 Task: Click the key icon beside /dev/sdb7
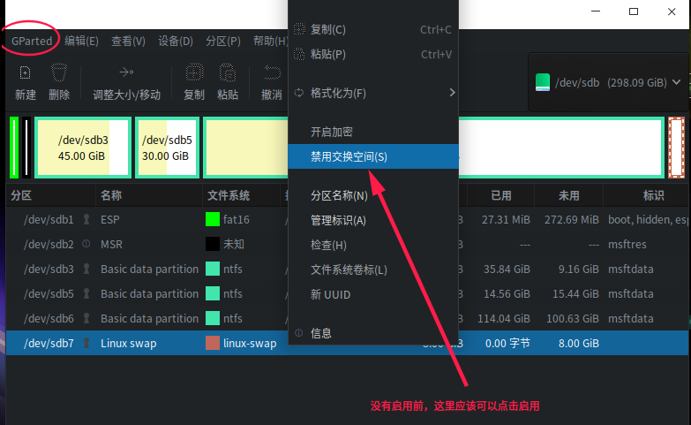86,343
